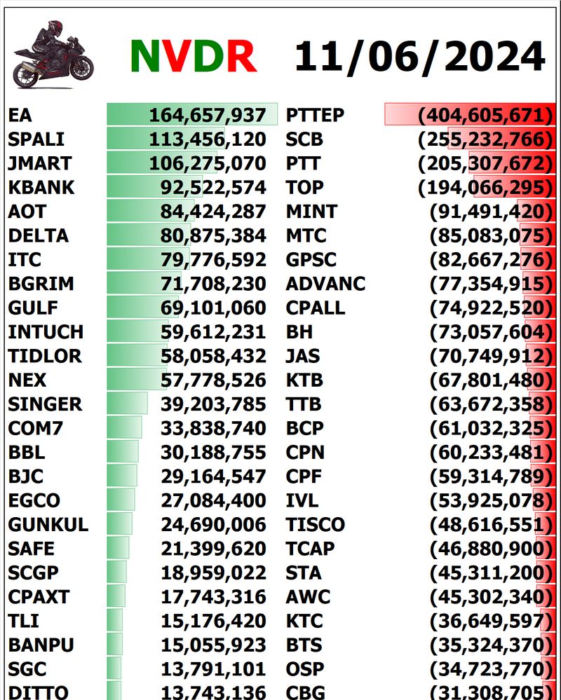This screenshot has height=700, width=561.
Task: Click the NVDR title text
Action: 193,56
